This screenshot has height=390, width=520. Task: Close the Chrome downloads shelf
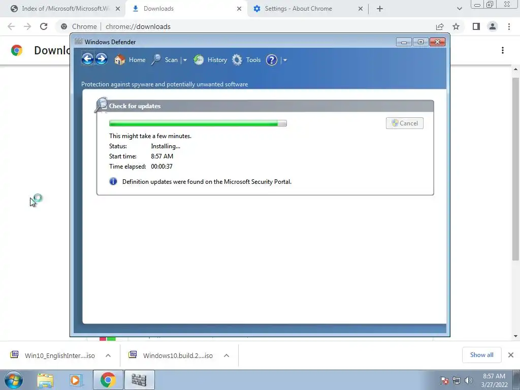[511, 355]
